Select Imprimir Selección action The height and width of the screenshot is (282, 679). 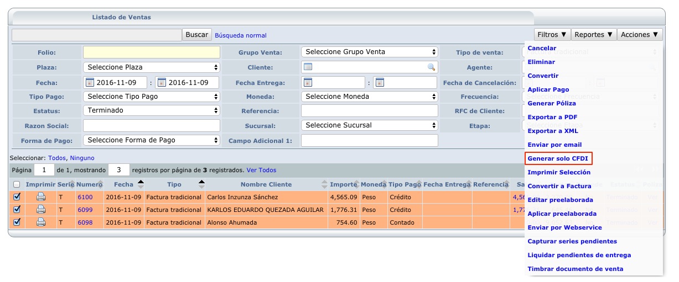[x=559, y=172]
